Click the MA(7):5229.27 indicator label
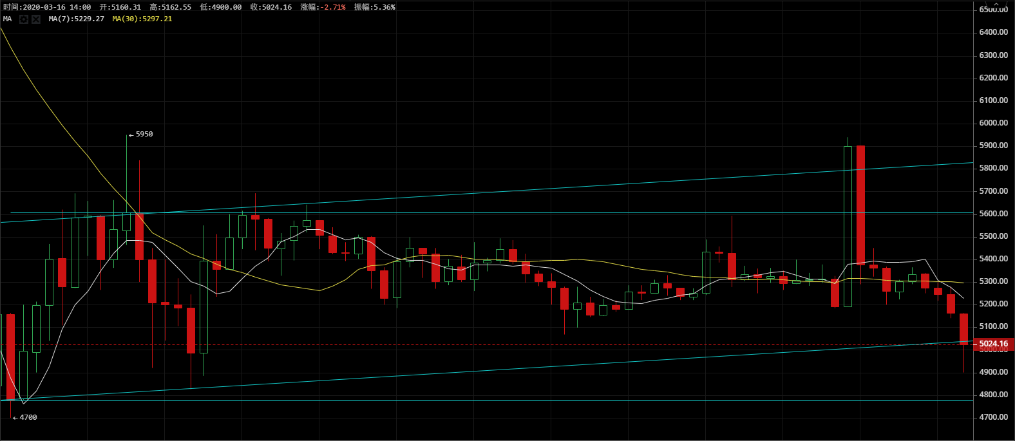 coord(76,19)
